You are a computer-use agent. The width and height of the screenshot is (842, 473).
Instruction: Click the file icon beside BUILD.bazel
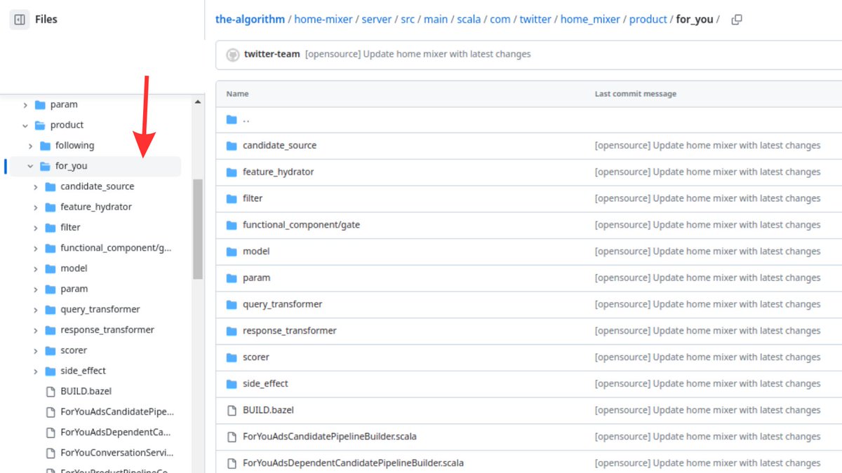(232, 410)
